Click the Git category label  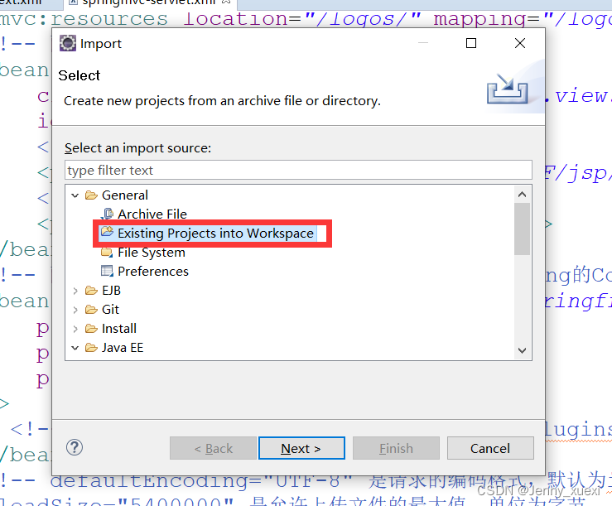(x=110, y=310)
